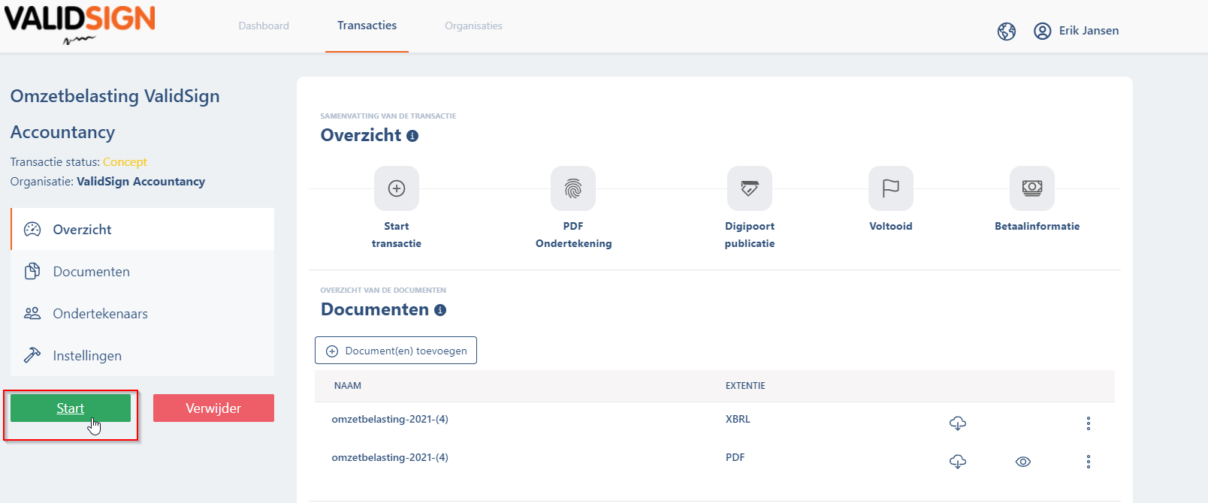Click the Digipoort publicatie step icon
The width and height of the screenshot is (1208, 503).
coord(750,188)
